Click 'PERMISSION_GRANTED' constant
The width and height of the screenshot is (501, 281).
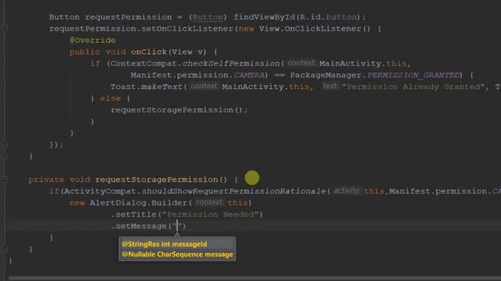pyautogui.click(x=413, y=75)
